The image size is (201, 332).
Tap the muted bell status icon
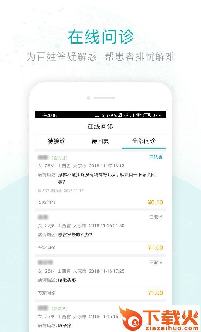click(x=120, y=115)
